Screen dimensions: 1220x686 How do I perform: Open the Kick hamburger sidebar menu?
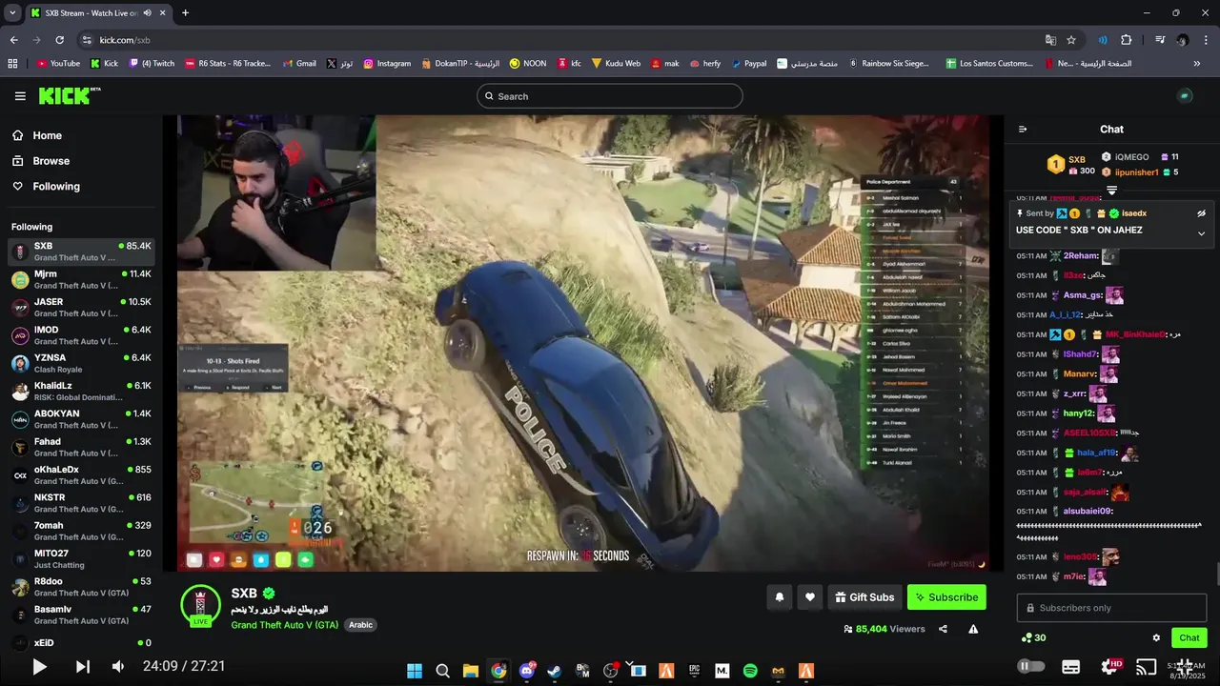pos(20,96)
